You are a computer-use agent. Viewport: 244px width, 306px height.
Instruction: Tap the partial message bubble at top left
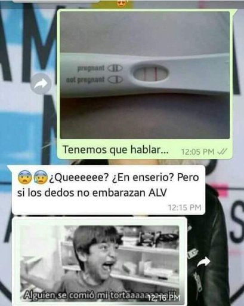57,1
